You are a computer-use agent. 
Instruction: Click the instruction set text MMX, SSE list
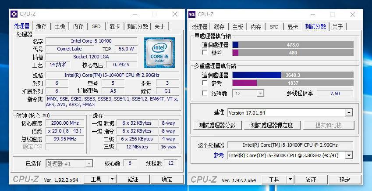click(x=112, y=101)
